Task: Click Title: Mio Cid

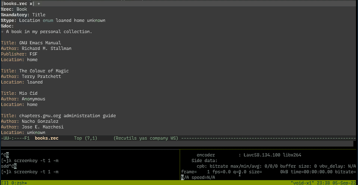Action: click(x=19, y=93)
